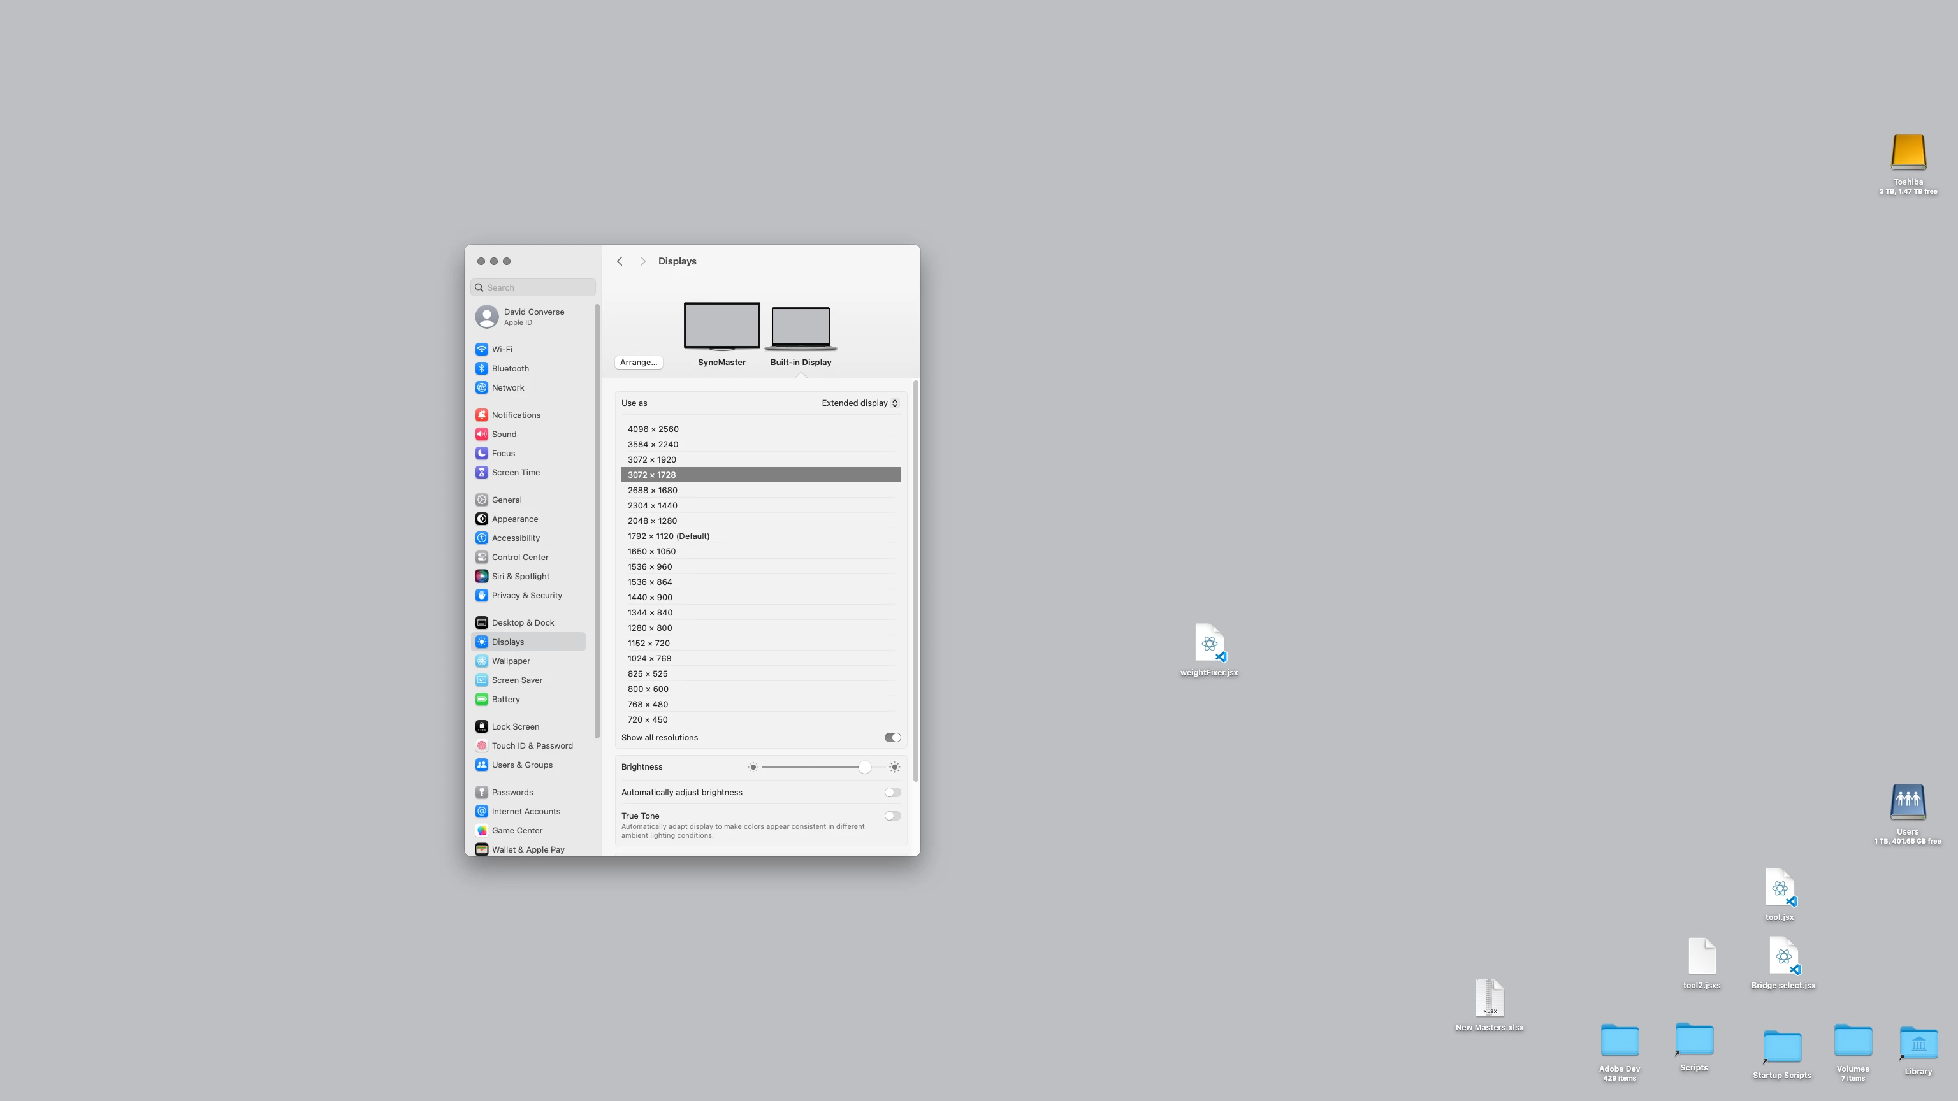Select the SyncMaster display thumbnail

pyautogui.click(x=722, y=326)
